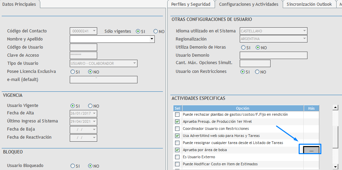Viewport: 342px width, 170px height.
Task: Set Usuario Vigente to NO
Action: point(90,106)
